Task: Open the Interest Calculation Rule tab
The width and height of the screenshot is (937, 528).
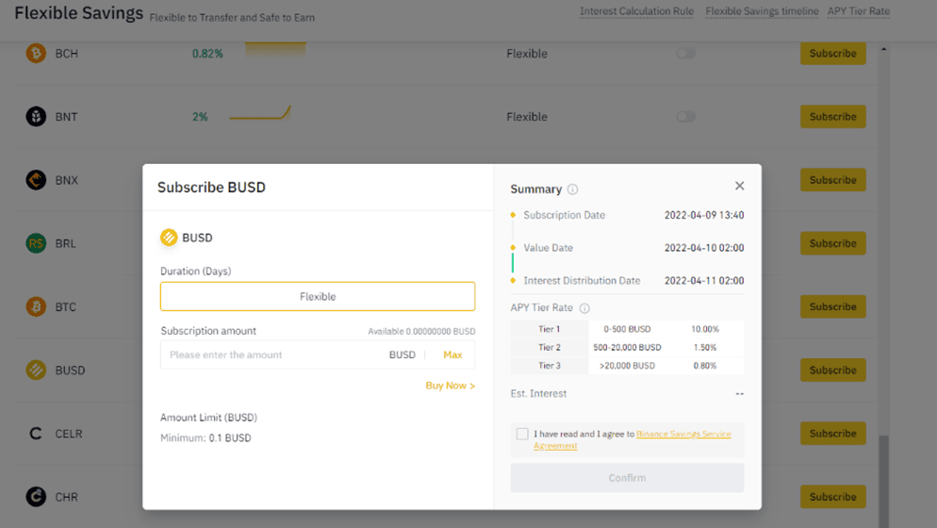Action: pyautogui.click(x=636, y=11)
